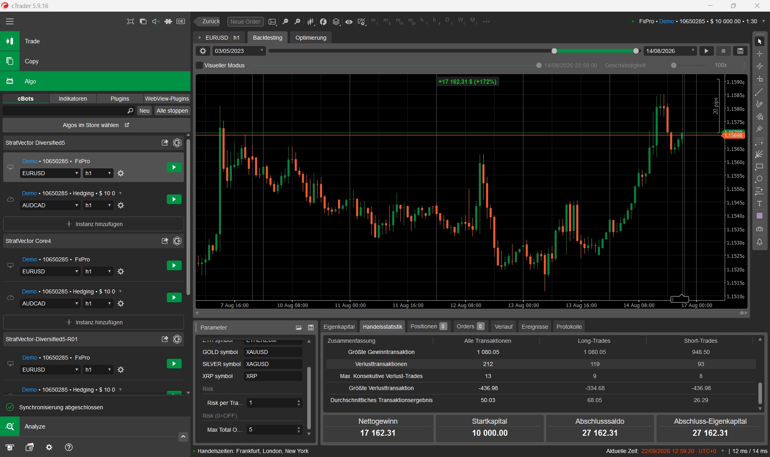The height and width of the screenshot is (457, 770).
Task: Open the candlestick chart type selector
Action: point(310,22)
